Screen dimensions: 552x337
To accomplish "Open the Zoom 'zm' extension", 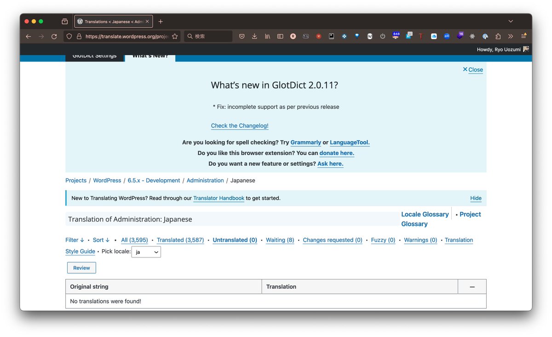I will pyautogui.click(x=447, y=36).
